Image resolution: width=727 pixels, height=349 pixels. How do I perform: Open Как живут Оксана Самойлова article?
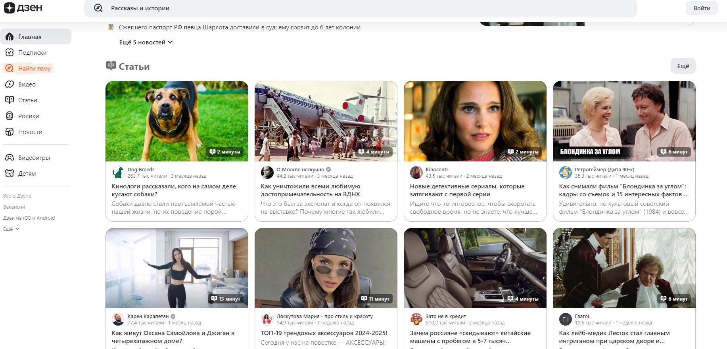pyautogui.click(x=173, y=337)
